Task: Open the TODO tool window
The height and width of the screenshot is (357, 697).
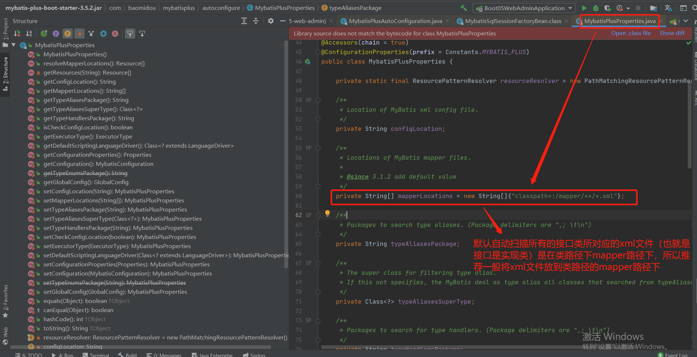Action: pyautogui.click(x=29, y=355)
